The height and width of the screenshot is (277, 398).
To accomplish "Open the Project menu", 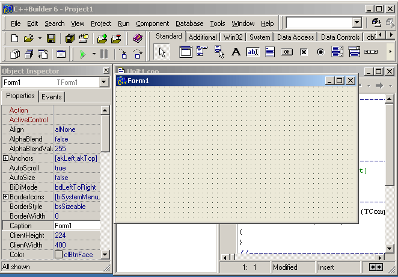I will pos(101,23).
